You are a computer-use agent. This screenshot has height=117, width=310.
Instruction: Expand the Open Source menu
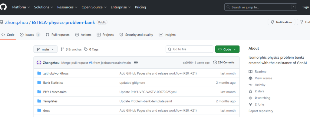[94, 7]
